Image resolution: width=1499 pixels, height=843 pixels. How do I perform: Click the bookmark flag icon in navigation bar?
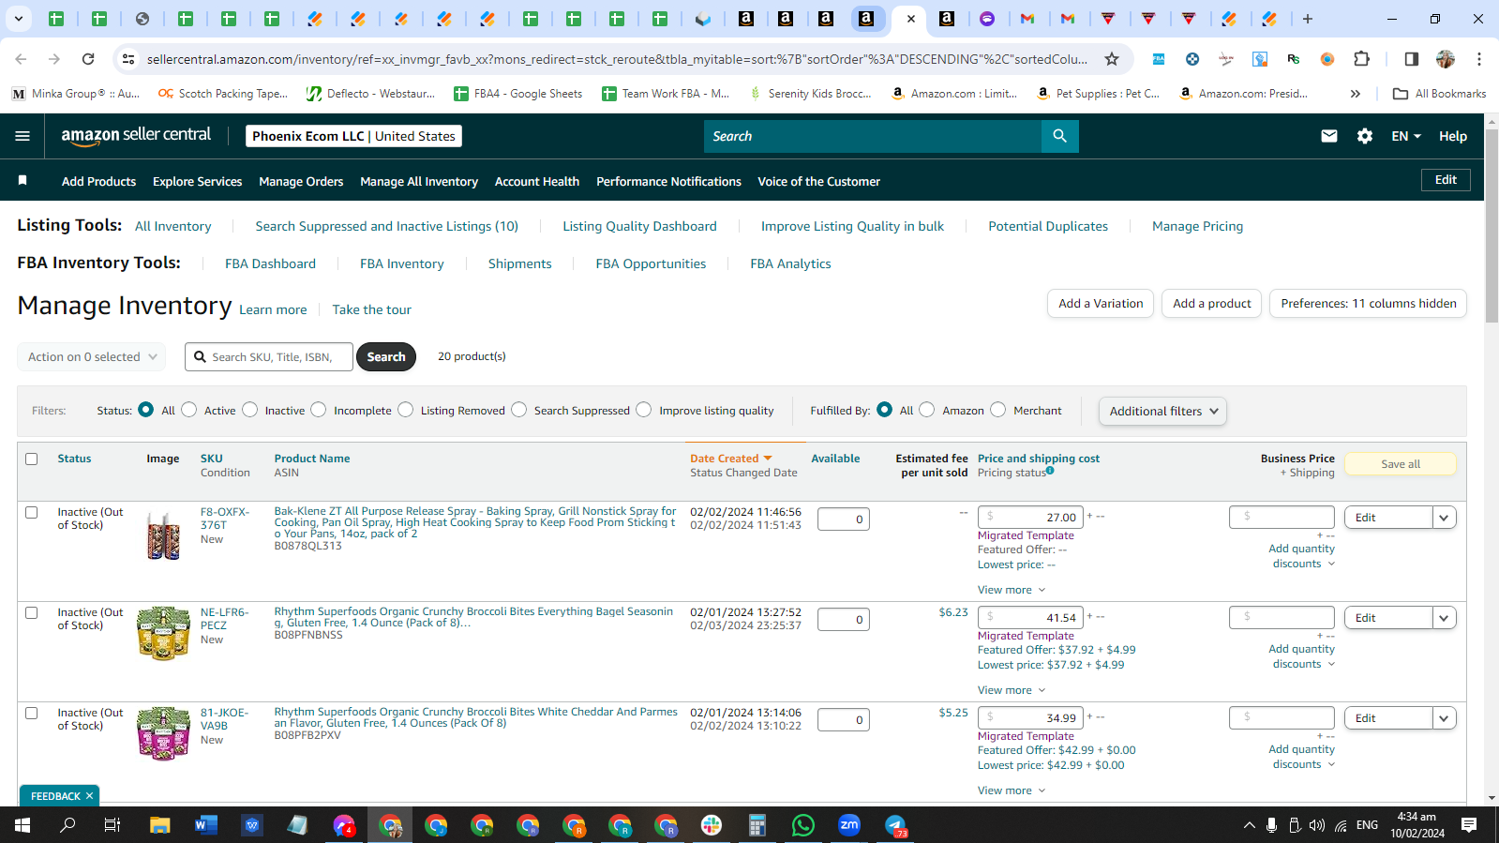[x=22, y=180]
